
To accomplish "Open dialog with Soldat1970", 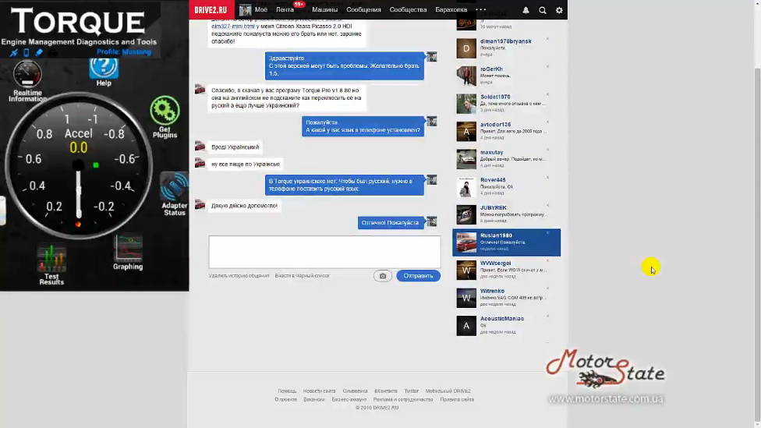I will click(506, 104).
